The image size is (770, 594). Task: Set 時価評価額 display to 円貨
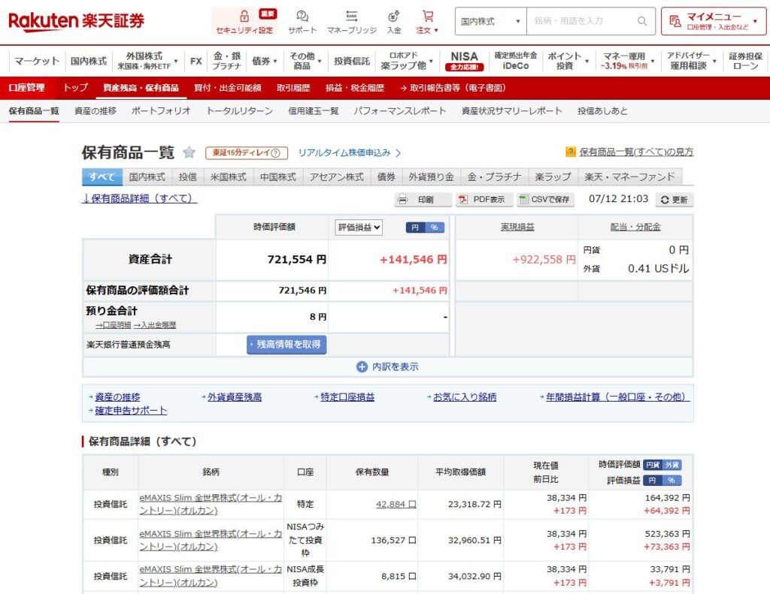pos(653,465)
